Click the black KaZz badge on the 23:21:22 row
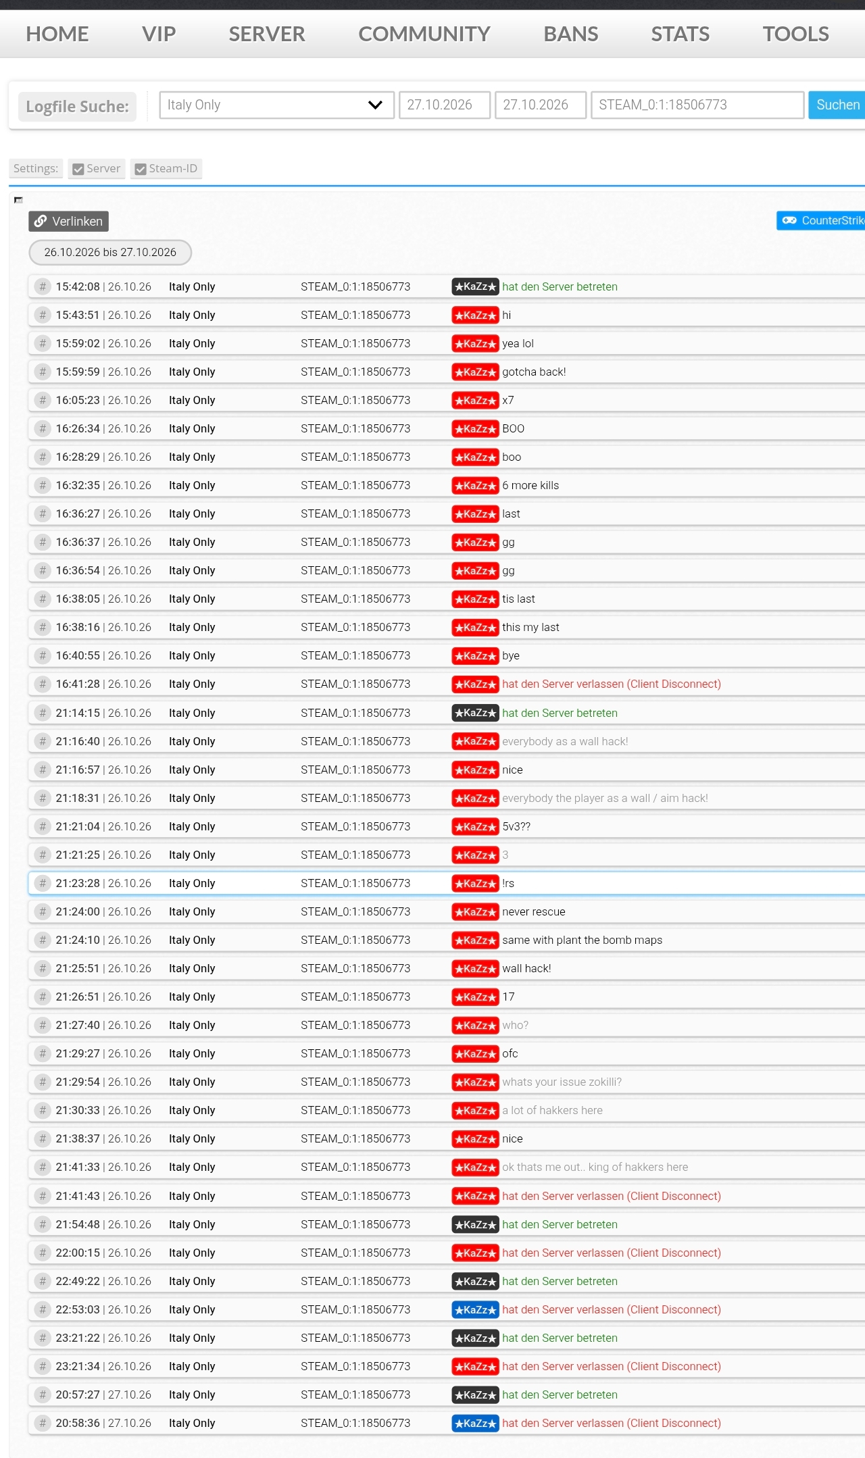The height and width of the screenshot is (1458, 865). point(475,1338)
